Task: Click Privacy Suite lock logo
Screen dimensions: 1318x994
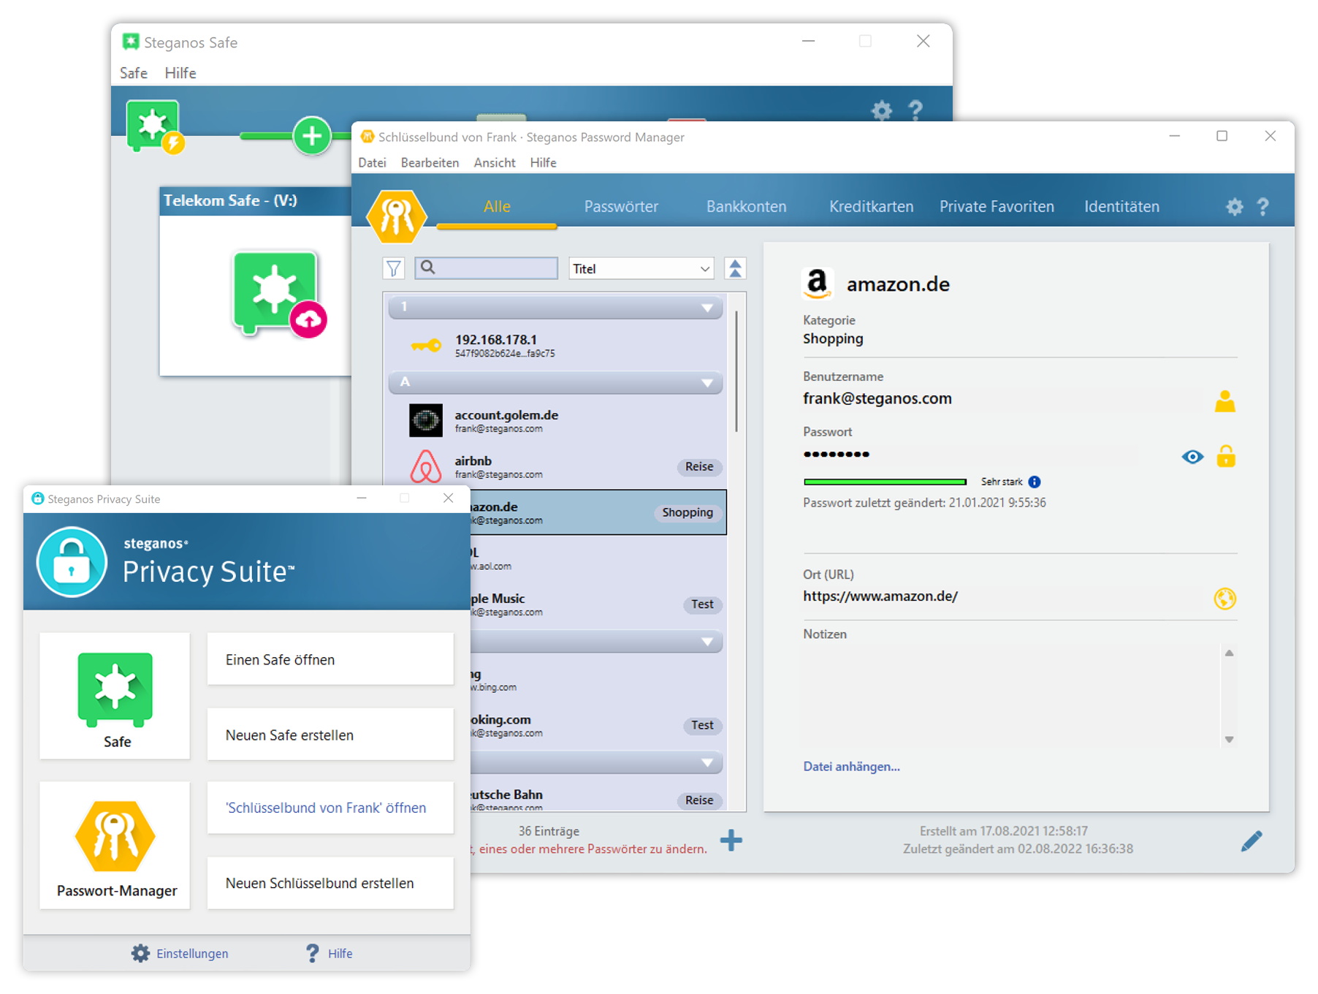Action: click(72, 562)
